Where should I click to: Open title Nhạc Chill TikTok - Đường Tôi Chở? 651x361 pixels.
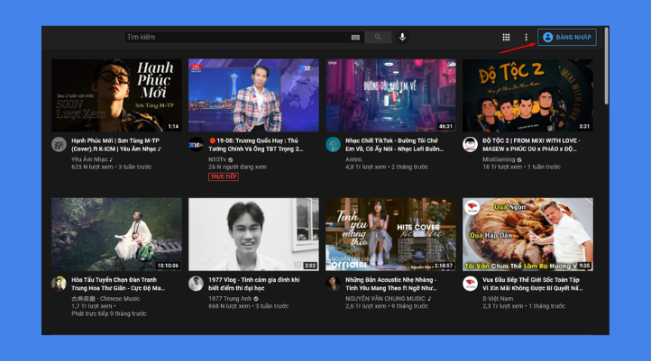[x=394, y=145]
